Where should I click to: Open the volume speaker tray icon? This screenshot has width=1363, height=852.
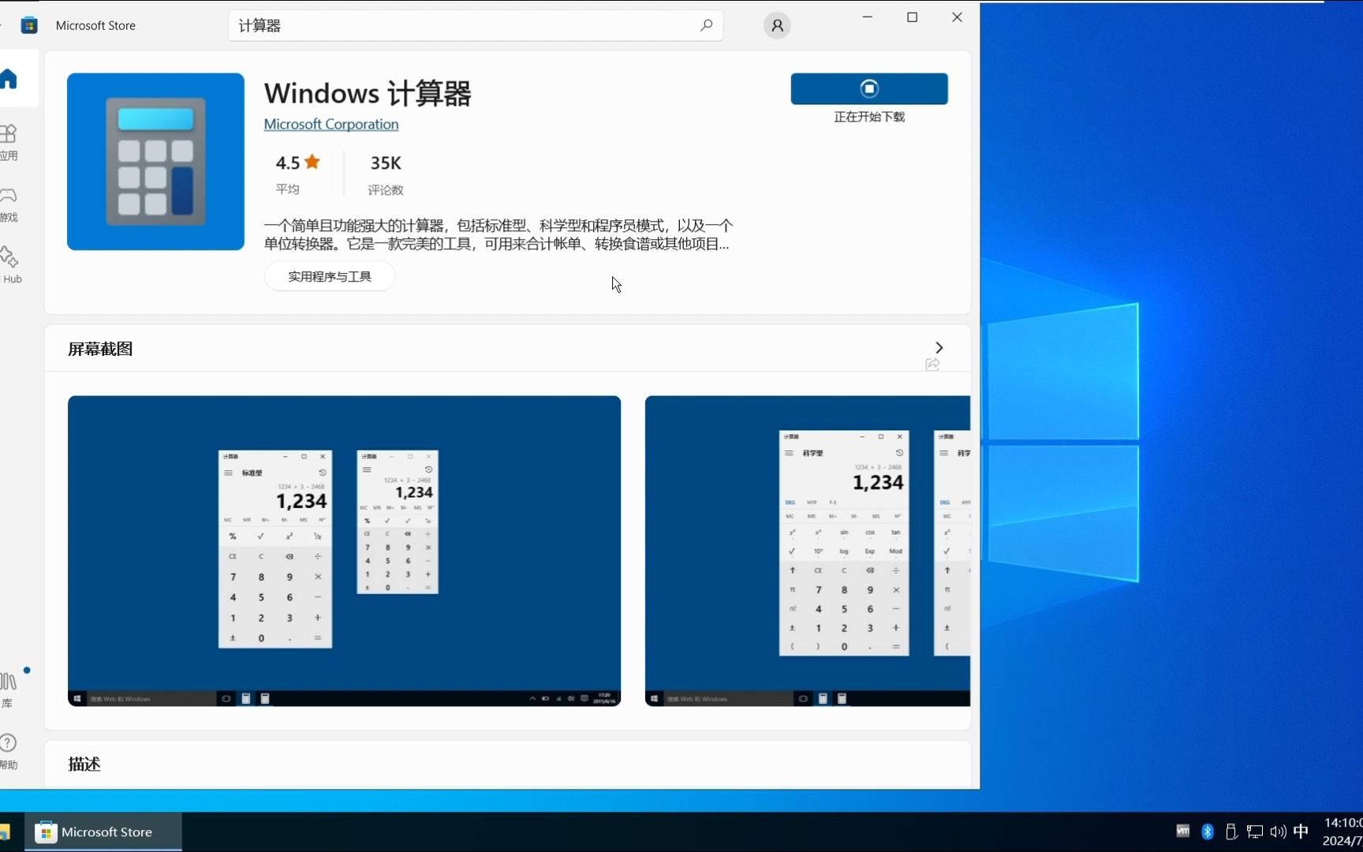[1279, 831]
